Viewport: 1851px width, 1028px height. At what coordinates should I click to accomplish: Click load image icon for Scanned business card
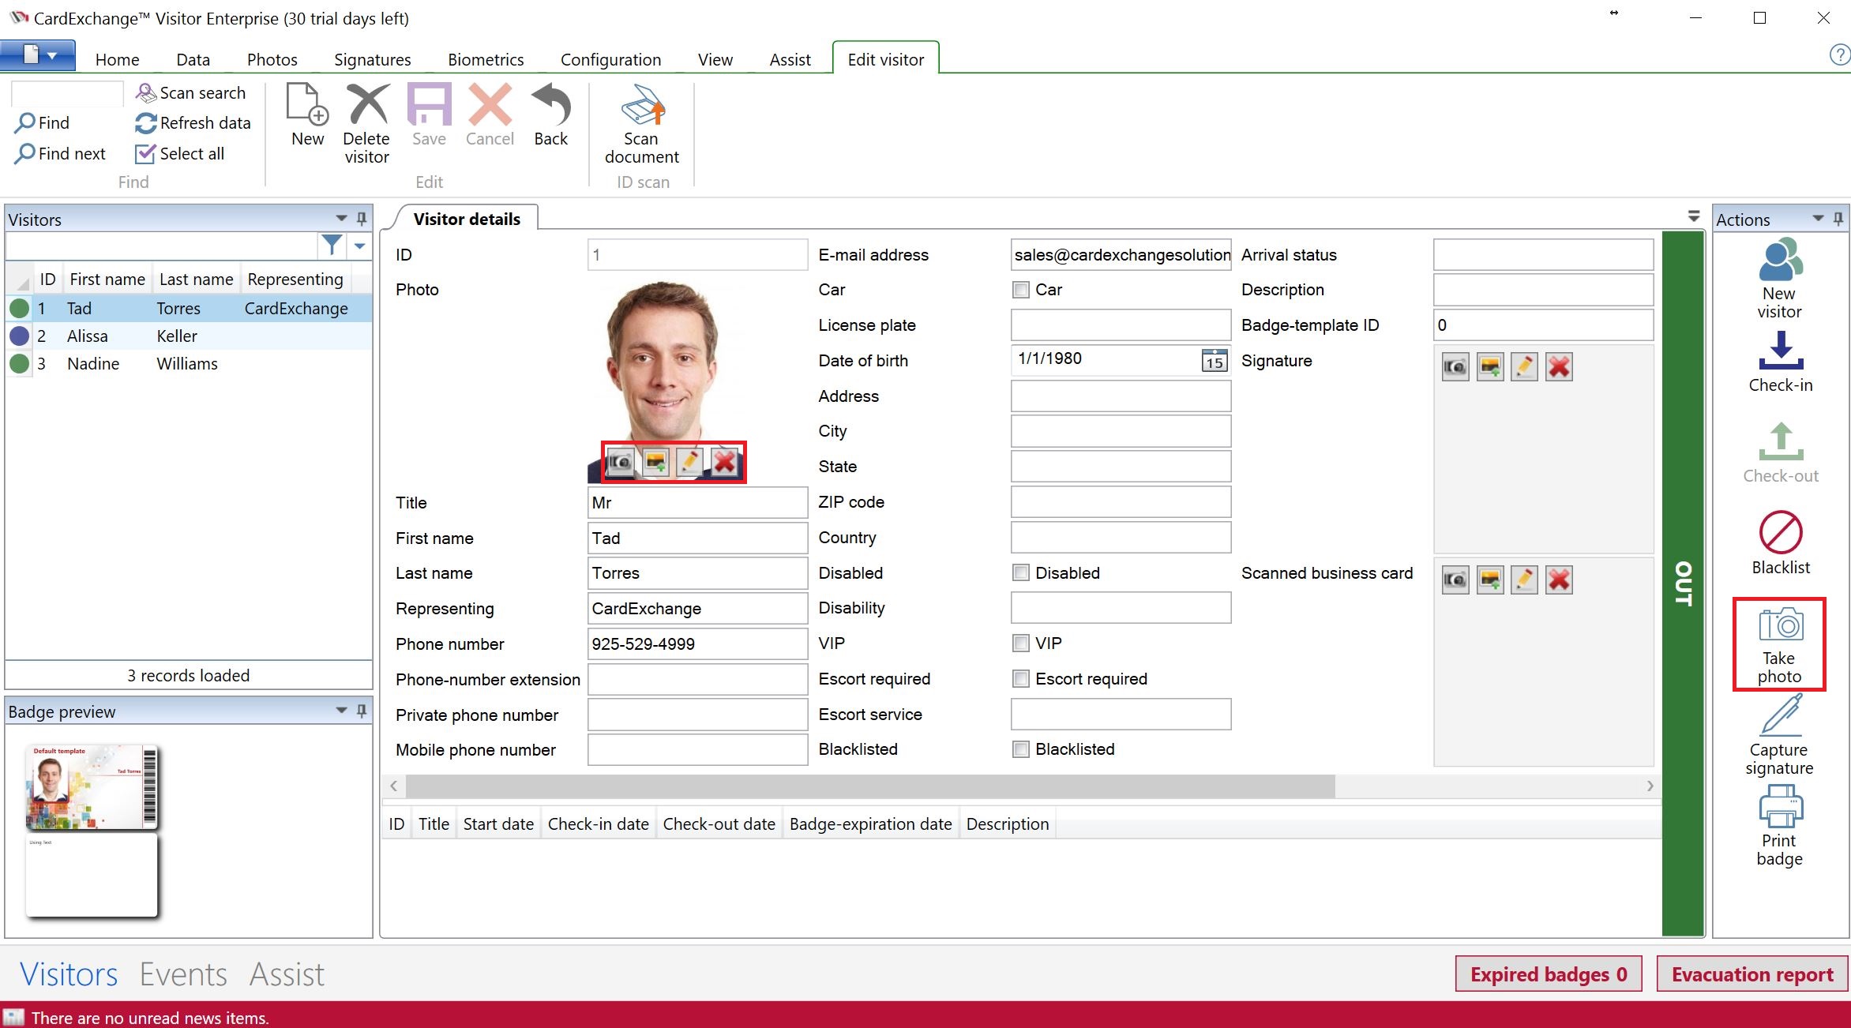(x=1490, y=580)
